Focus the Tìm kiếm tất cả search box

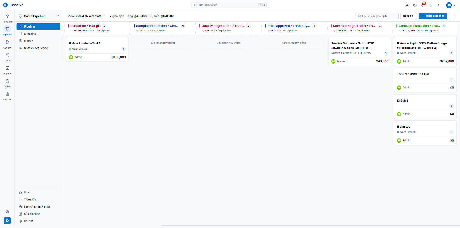(x=230, y=5)
